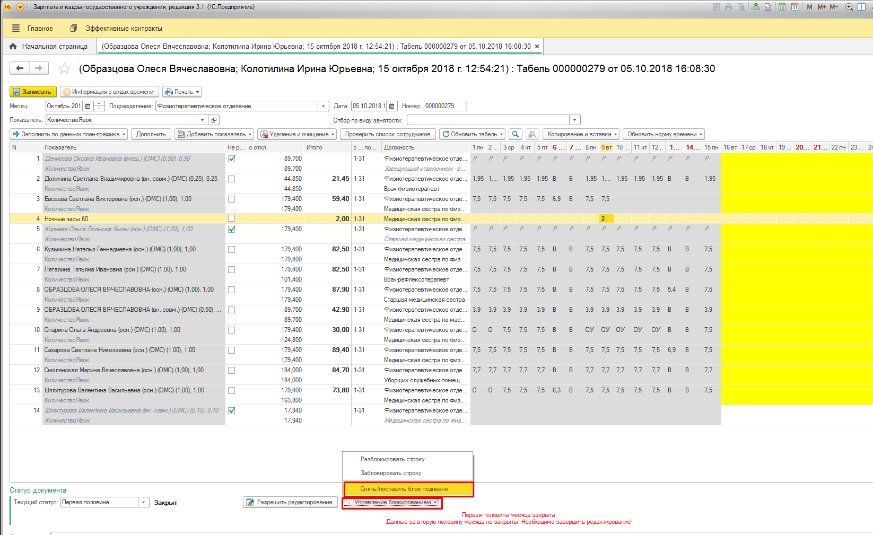Check the box for Долинина Светлана Владимировна row
The width and height of the screenshot is (873, 535).
pos(231,179)
